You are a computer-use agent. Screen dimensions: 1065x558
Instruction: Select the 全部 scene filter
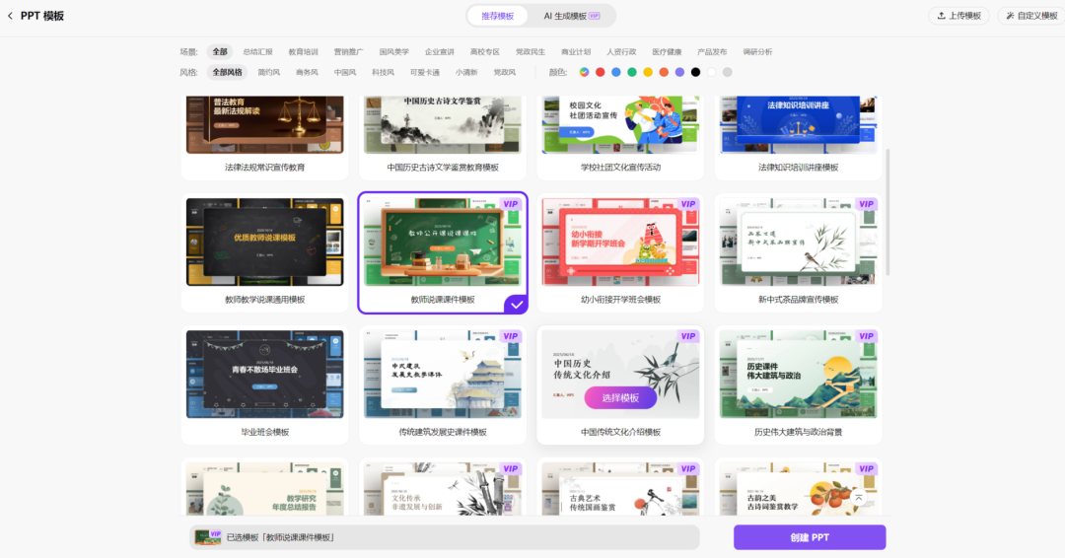coord(220,51)
